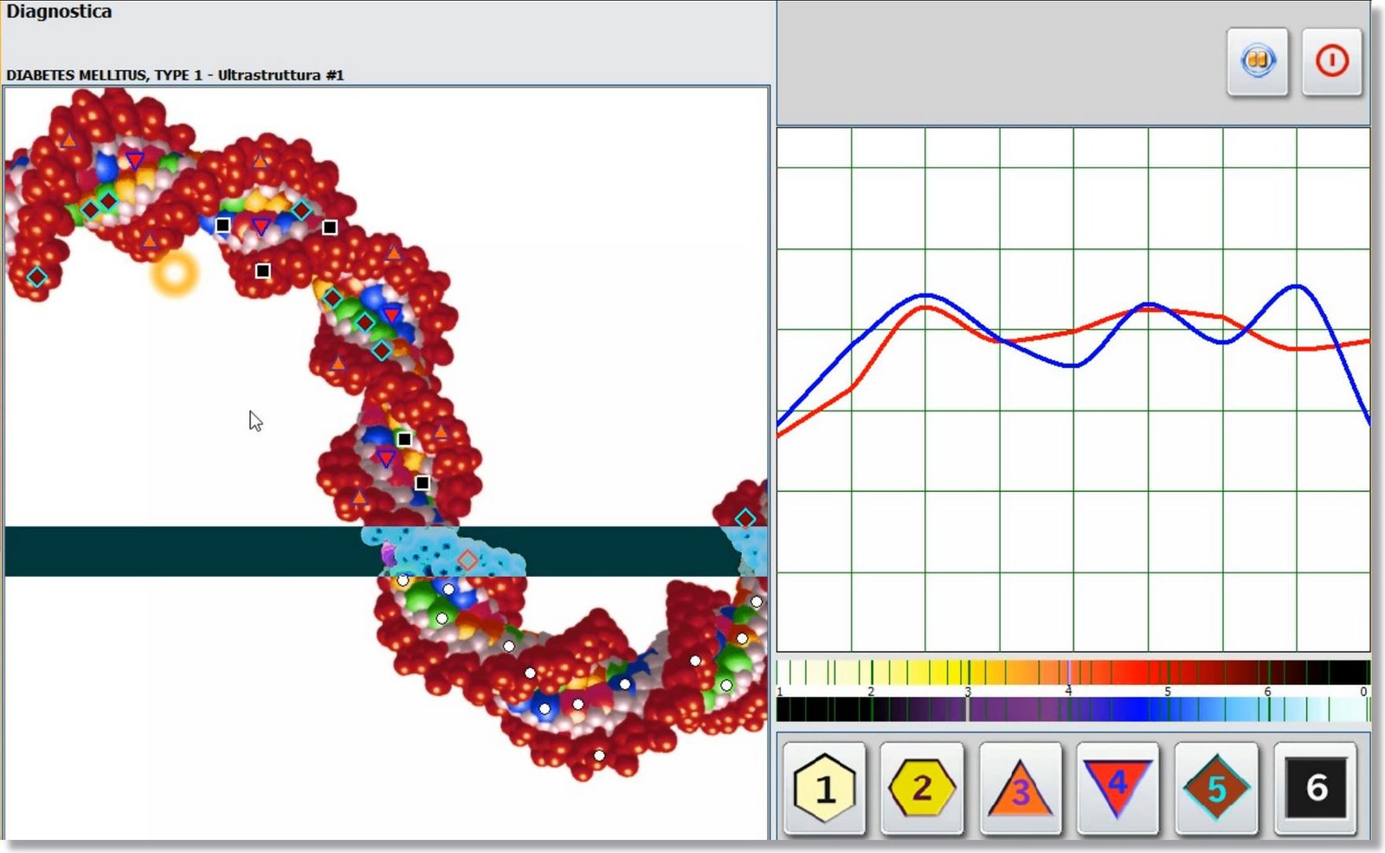Click the black-to-blue color spectrum bar
Image resolution: width=1385 pixels, height=853 pixels.
pos(1073,709)
